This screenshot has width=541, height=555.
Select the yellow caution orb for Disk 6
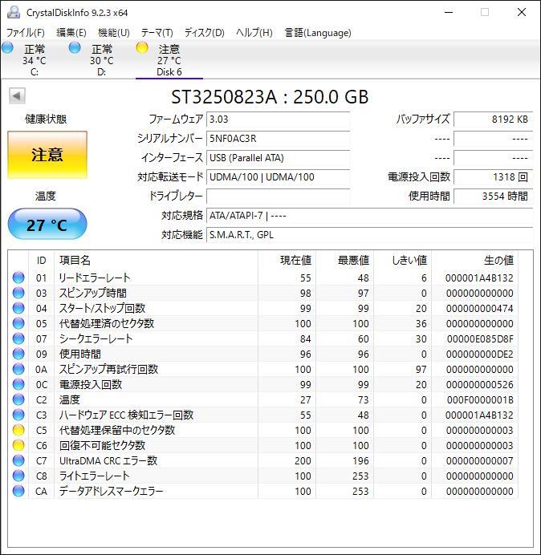click(x=142, y=47)
